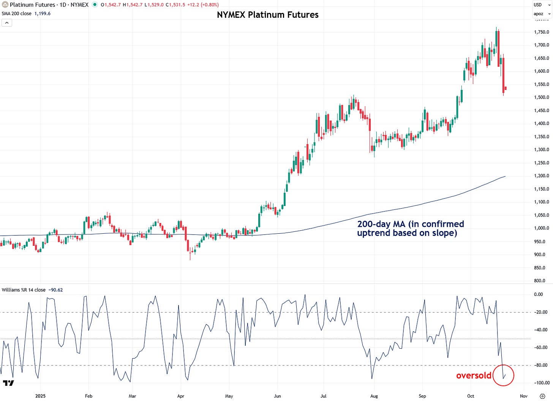Viewport: 553px width, 401px height.
Task: Select the 200-day MA annotation text
Action: point(411,228)
